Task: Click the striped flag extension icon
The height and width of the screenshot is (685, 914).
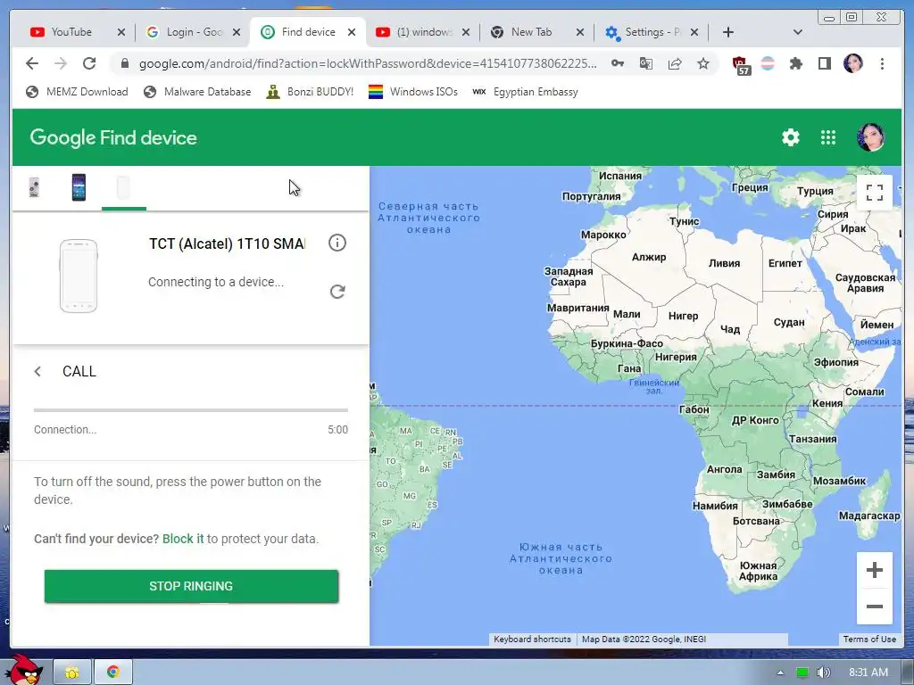Action: (x=768, y=63)
